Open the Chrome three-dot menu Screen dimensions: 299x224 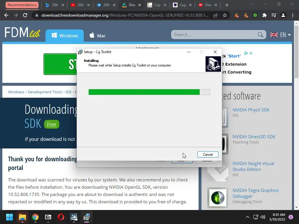[293, 15]
